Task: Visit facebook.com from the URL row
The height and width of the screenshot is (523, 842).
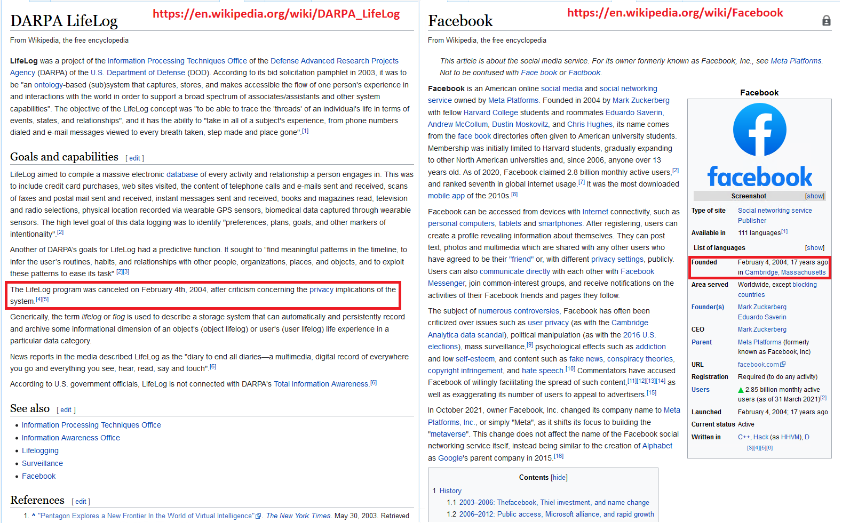Action: (758, 365)
